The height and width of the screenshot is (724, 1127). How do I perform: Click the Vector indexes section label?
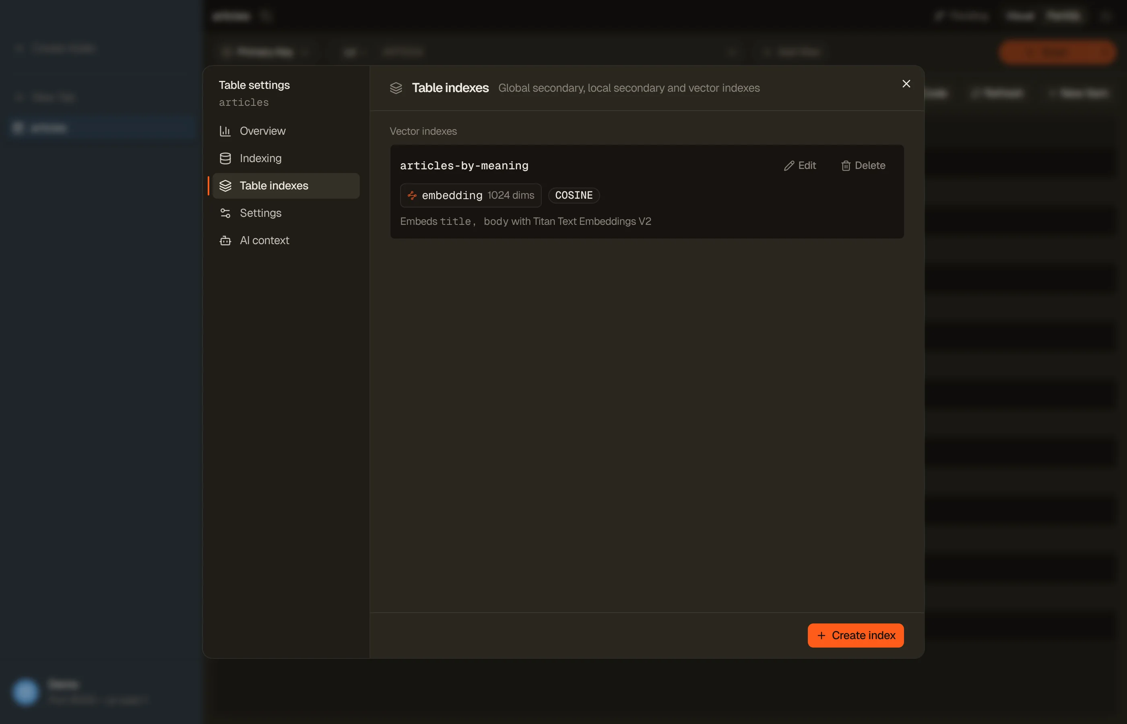tap(423, 131)
